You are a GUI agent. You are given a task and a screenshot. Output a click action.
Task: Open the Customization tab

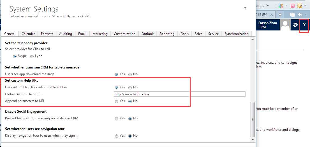coord(124,34)
